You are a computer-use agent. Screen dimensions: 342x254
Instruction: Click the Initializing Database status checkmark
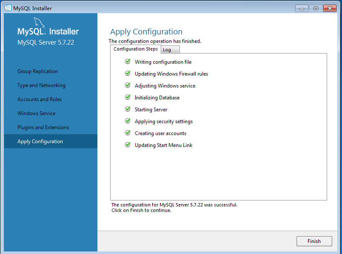[x=128, y=97]
